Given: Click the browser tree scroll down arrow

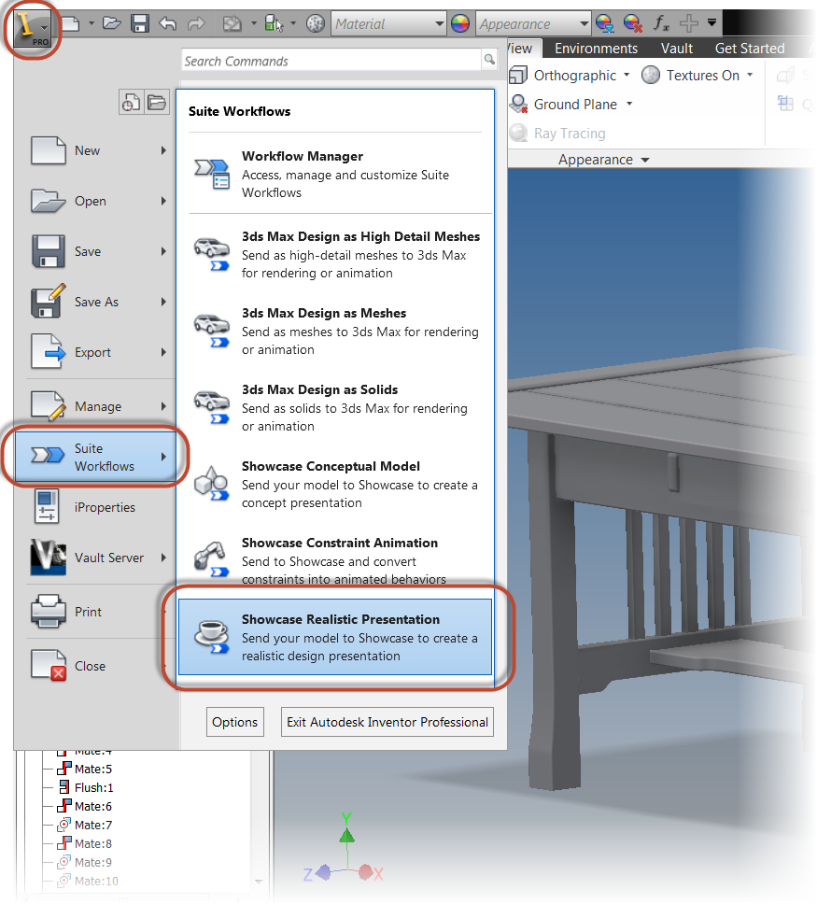Looking at the screenshot, I should pos(259,882).
